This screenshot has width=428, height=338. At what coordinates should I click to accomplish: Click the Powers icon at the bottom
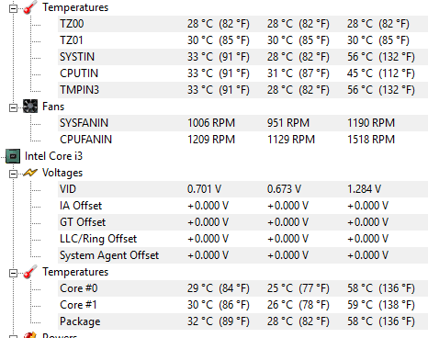(30, 335)
